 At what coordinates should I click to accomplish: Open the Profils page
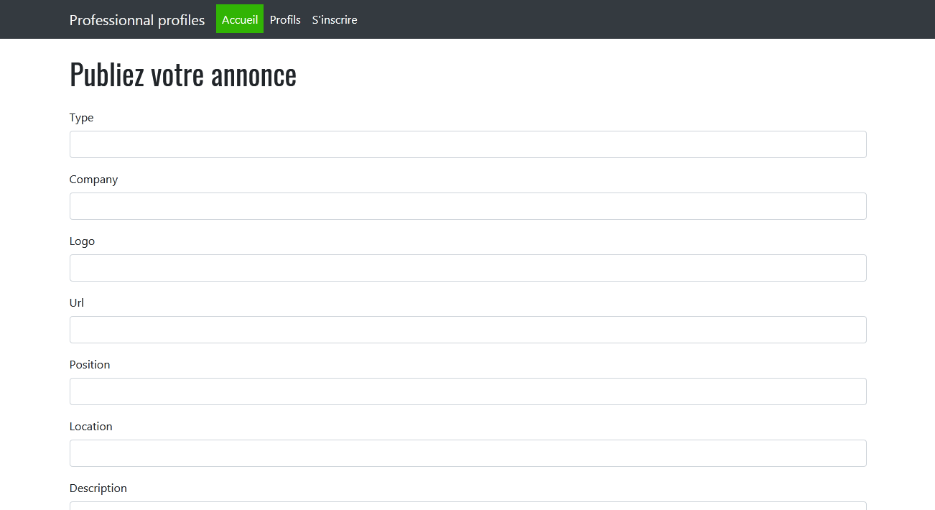tap(285, 19)
